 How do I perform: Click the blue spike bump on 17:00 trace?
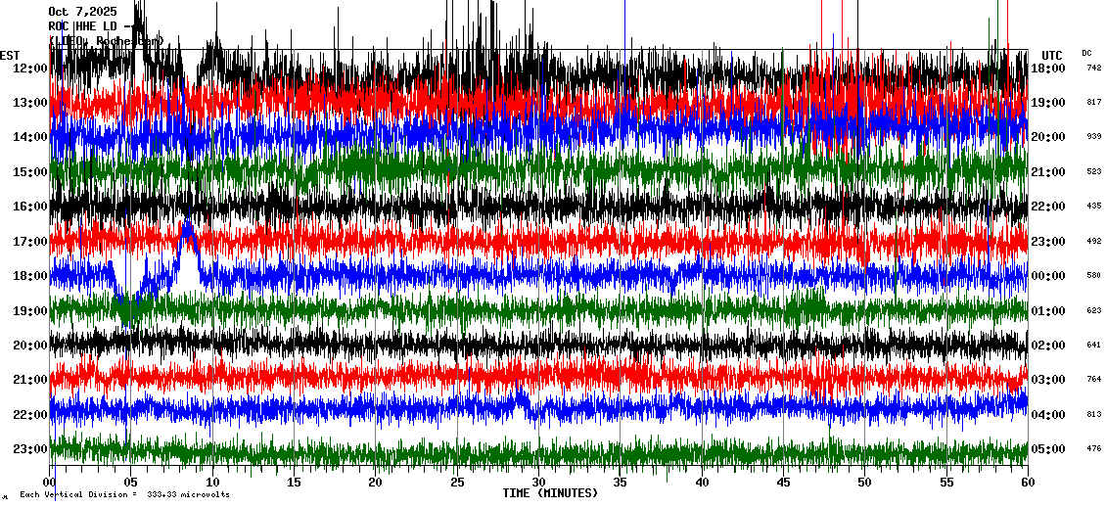(186, 235)
